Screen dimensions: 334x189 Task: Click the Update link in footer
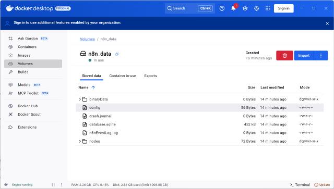tap(322, 185)
